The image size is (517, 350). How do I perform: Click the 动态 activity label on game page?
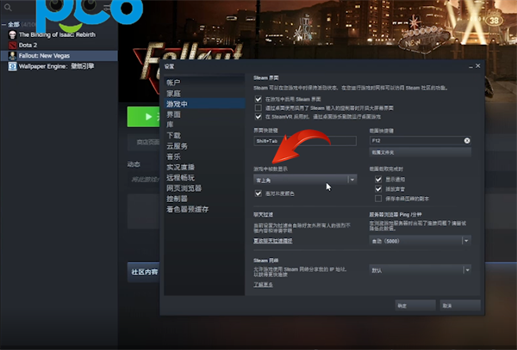(134, 164)
